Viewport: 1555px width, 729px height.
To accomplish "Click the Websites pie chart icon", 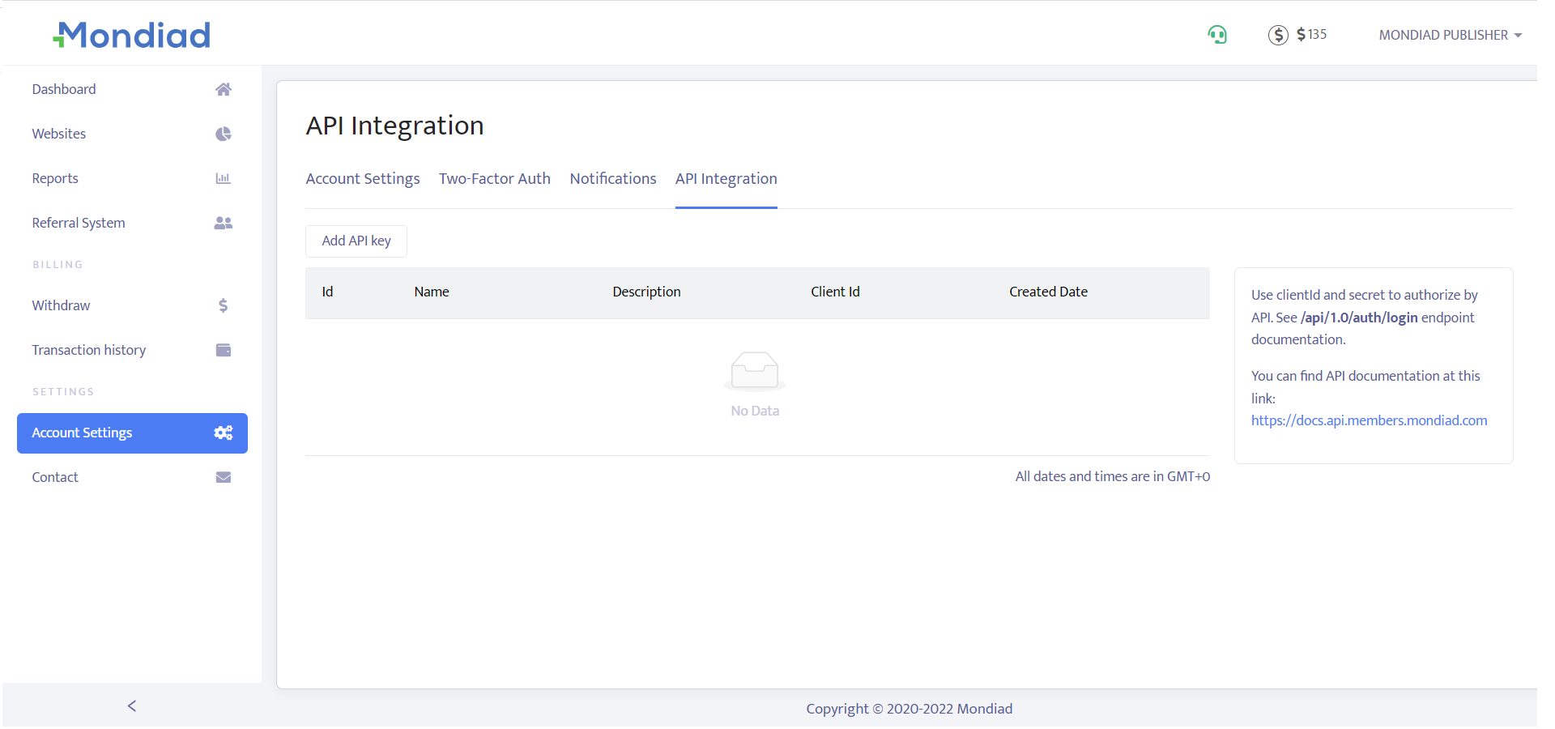I will [x=224, y=134].
